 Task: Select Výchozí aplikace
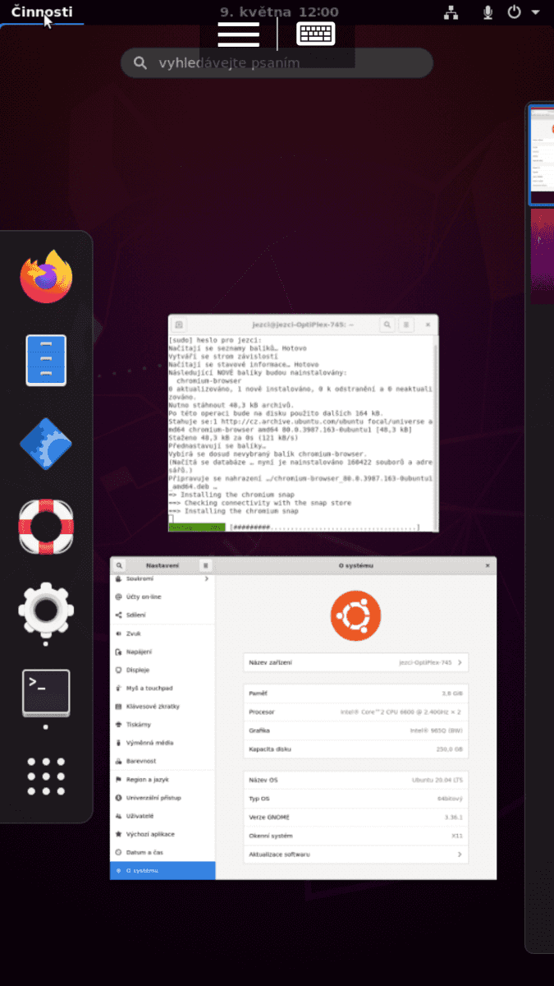[x=163, y=833]
